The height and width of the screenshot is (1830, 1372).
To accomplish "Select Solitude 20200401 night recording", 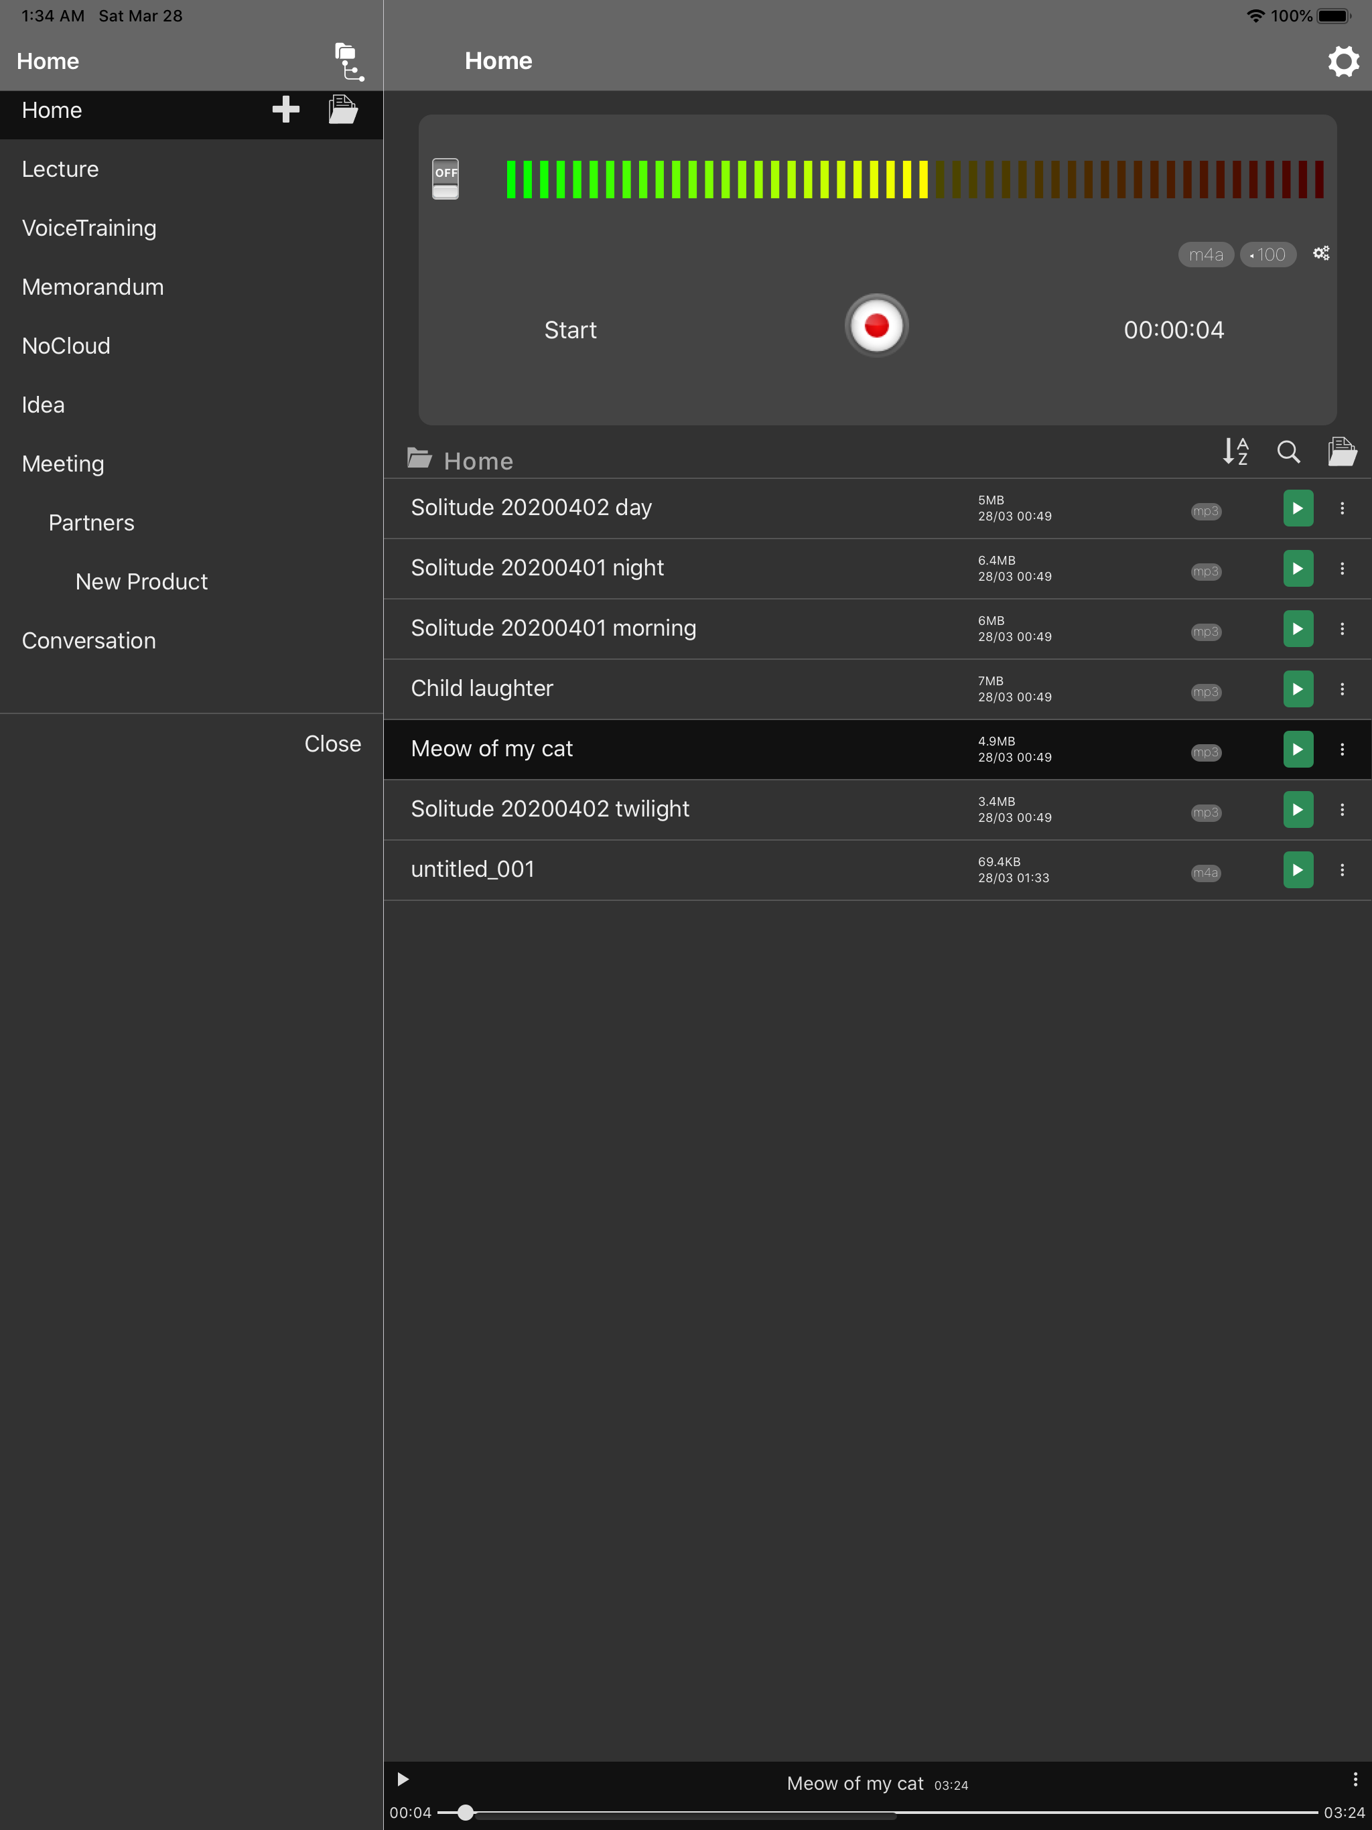I will coord(538,567).
